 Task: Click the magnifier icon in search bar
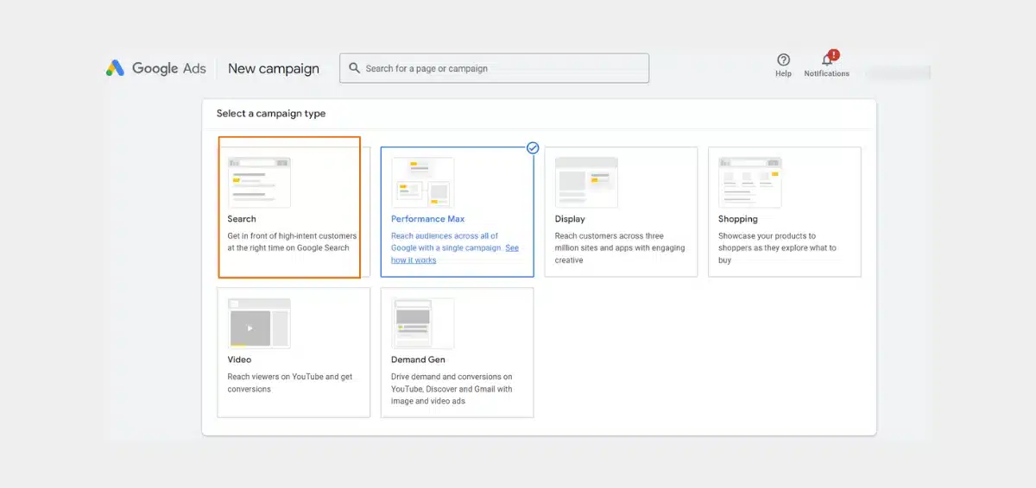354,68
